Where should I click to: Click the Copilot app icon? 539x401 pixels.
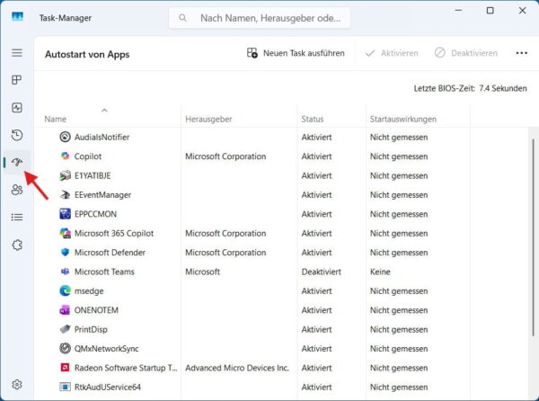(65, 156)
